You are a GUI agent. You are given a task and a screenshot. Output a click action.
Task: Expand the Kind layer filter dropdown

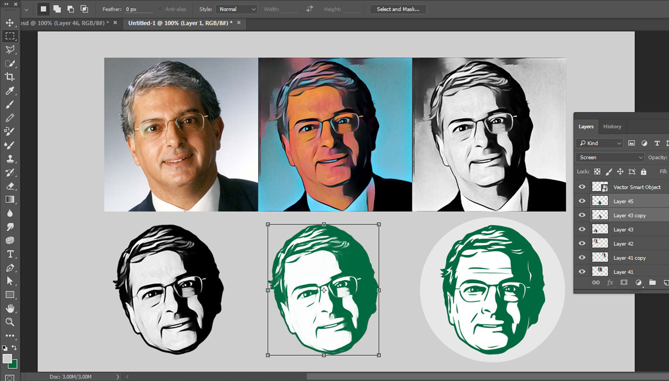600,143
